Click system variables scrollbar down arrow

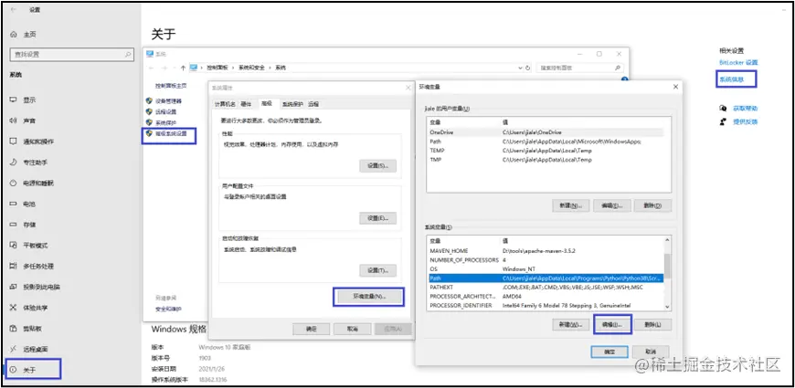667,307
